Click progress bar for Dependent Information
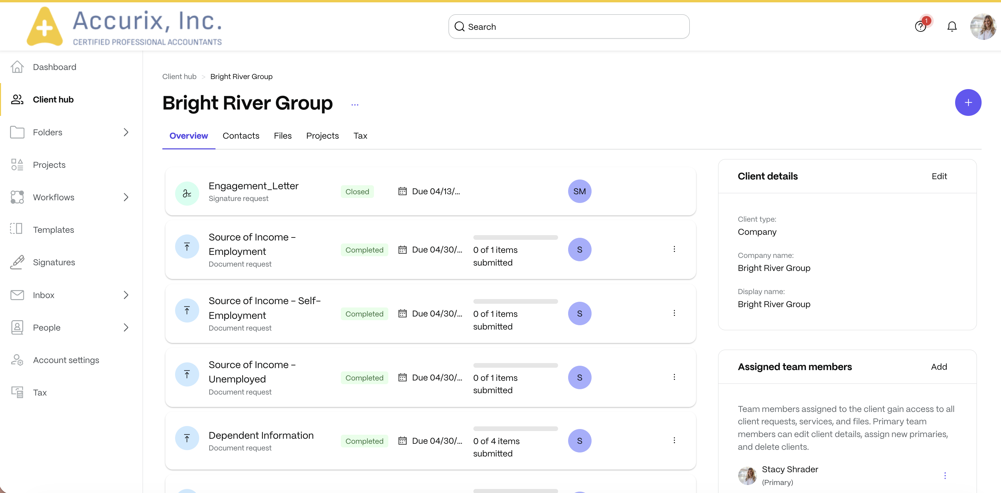This screenshot has width=1001, height=493. pyautogui.click(x=515, y=428)
